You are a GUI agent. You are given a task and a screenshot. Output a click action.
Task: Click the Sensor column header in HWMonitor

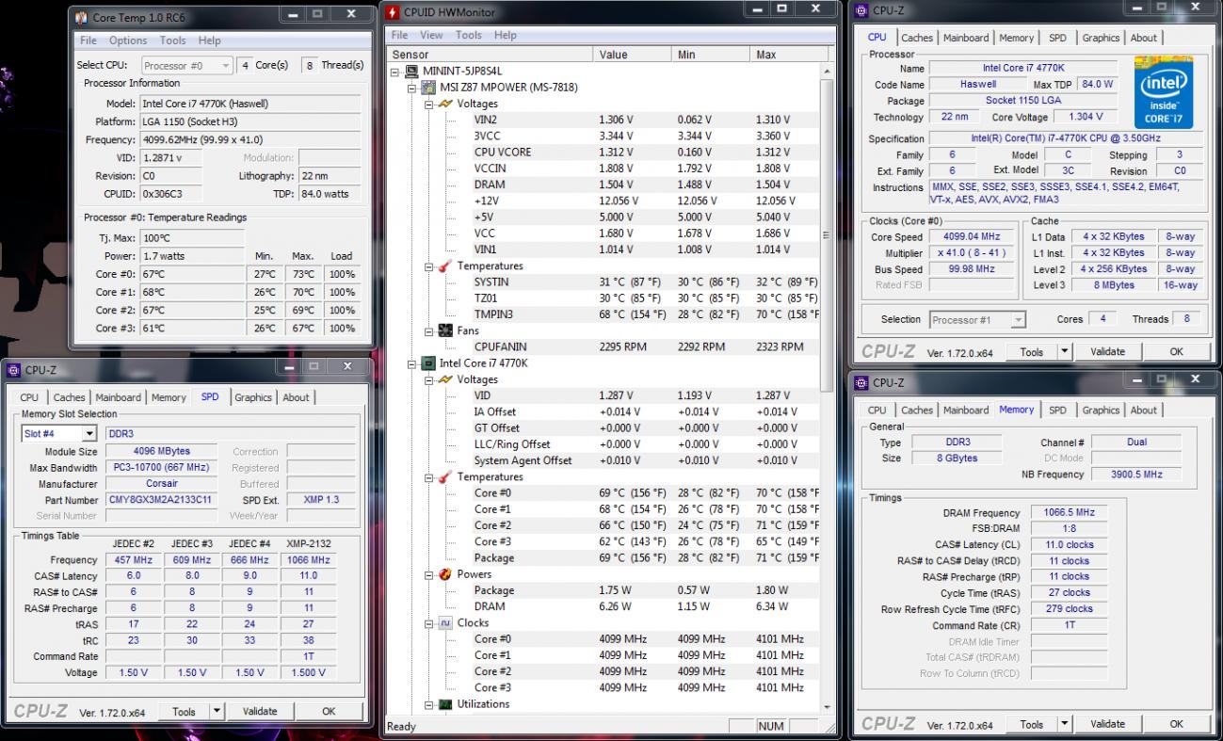click(x=491, y=55)
